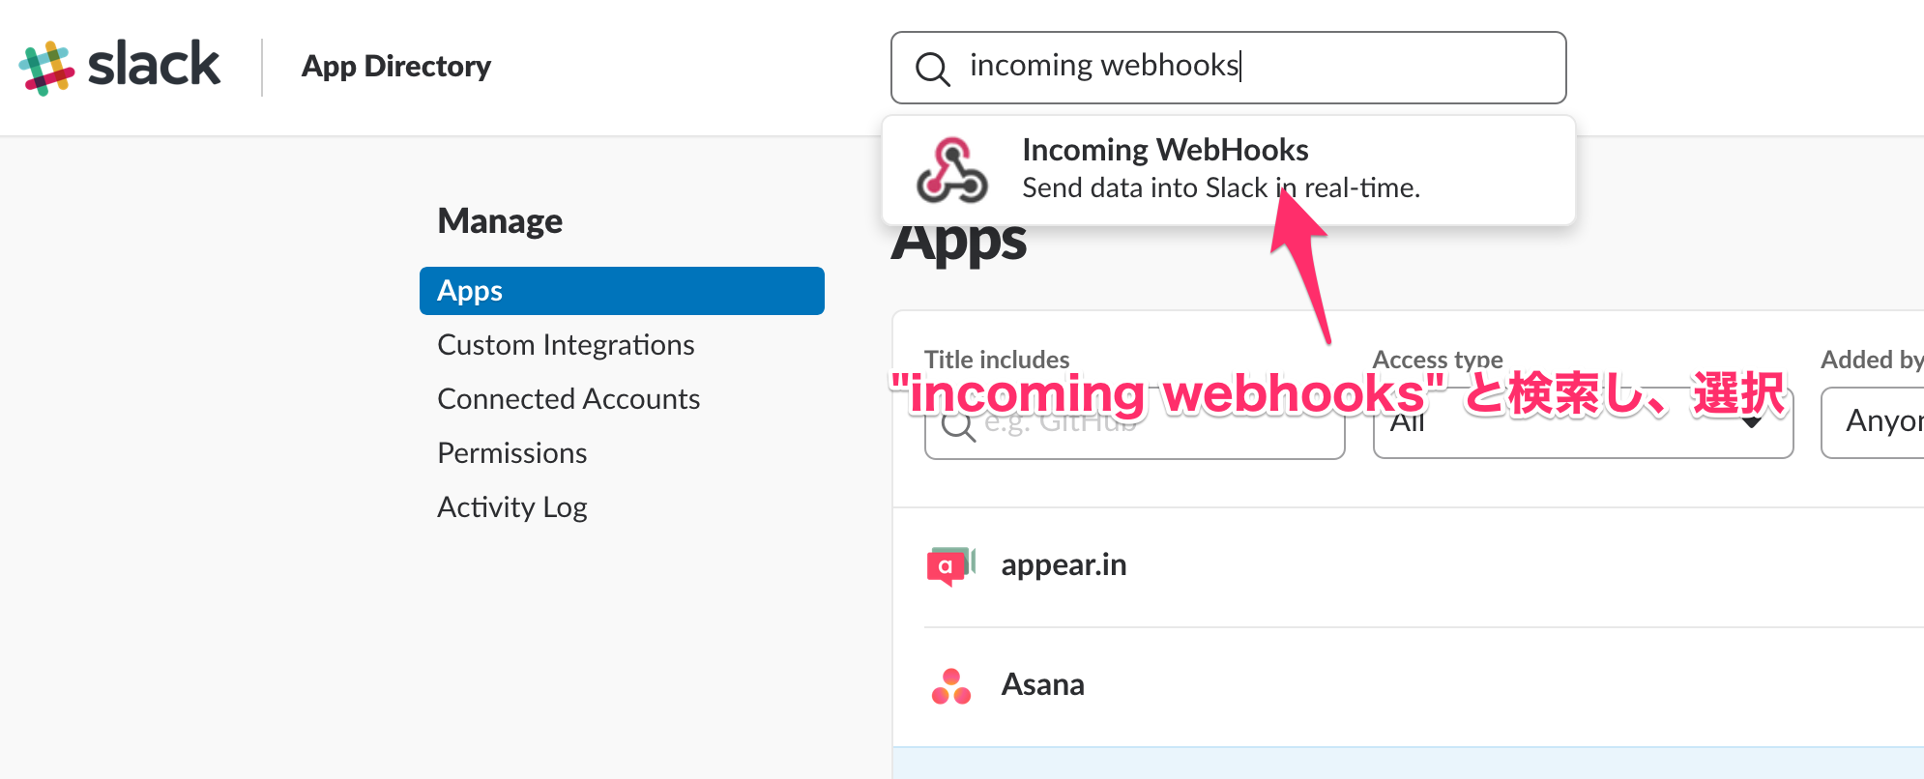Open the appear.in app entry

point(1064,565)
